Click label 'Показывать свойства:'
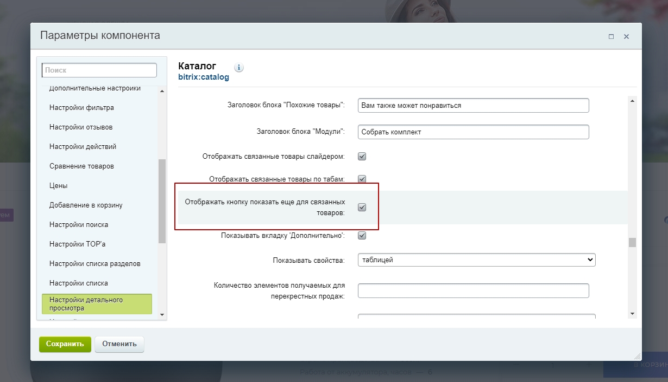This screenshot has width=668, height=382. click(308, 261)
